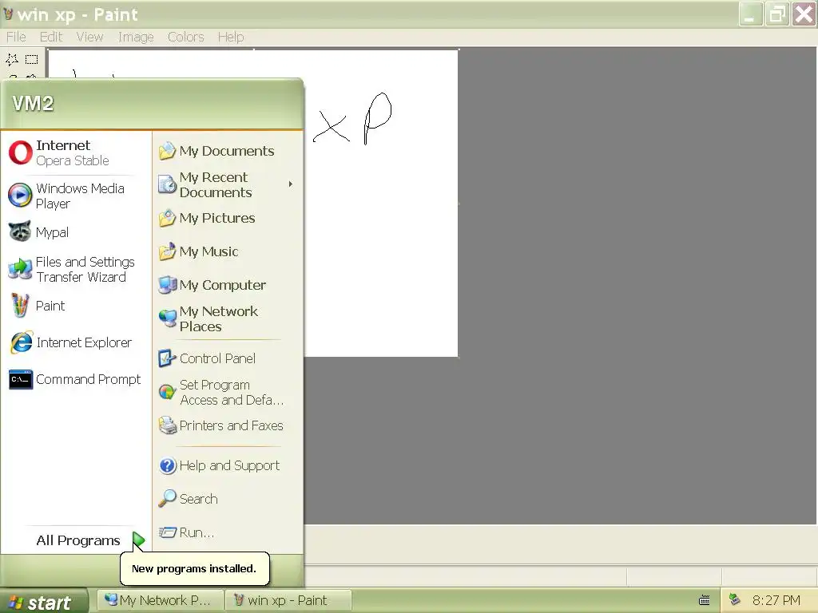Close the Paint window
Screen dimensions: 818x613
[804, 14]
